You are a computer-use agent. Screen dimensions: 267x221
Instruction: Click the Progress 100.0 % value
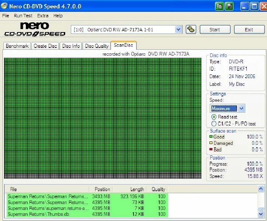point(255,164)
